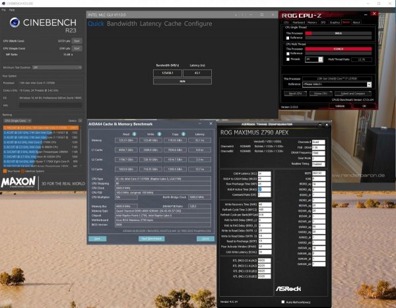Image resolution: width=396 pixels, height=308 pixels.
Task: Open the Bench tab in ROG CPU-Z
Action: (x=346, y=22)
